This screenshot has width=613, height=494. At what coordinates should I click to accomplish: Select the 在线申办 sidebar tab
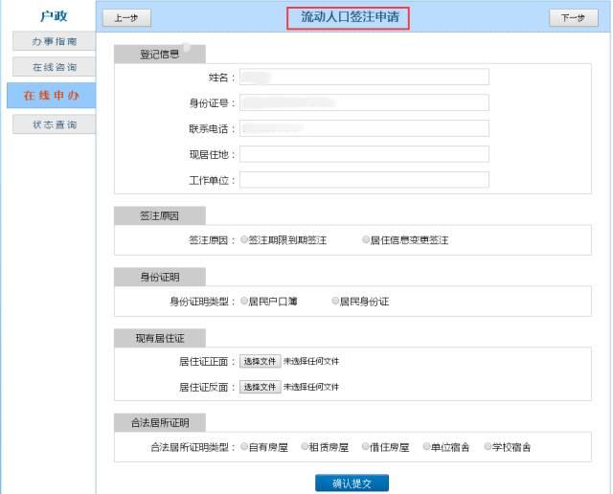[x=51, y=96]
